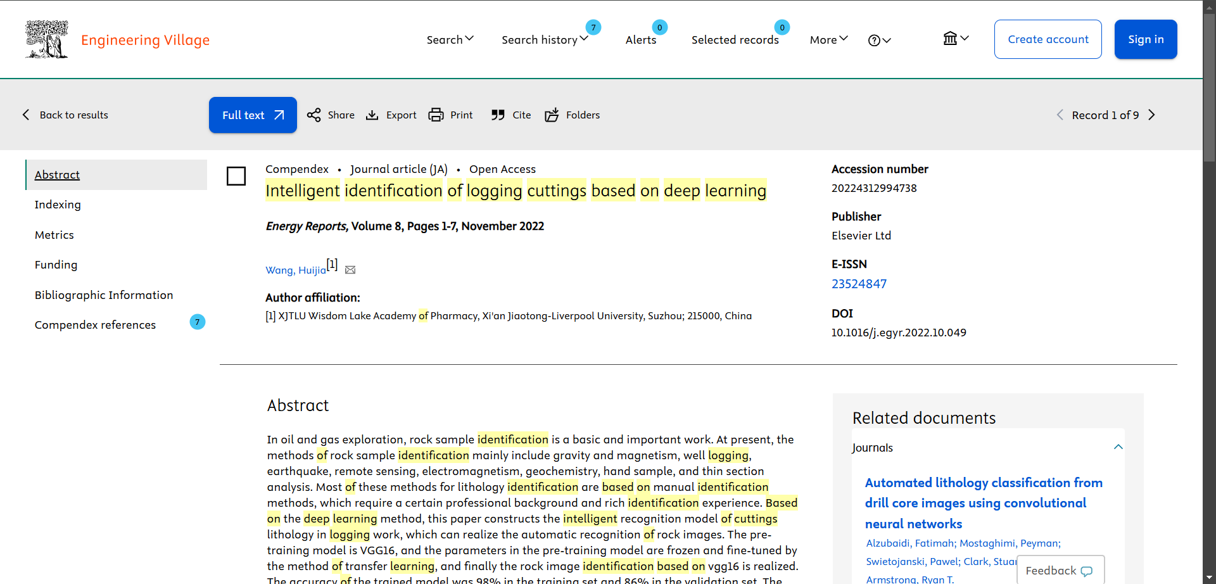This screenshot has height=584, width=1216.
Task: Click the references count badge 7
Action: point(198,322)
